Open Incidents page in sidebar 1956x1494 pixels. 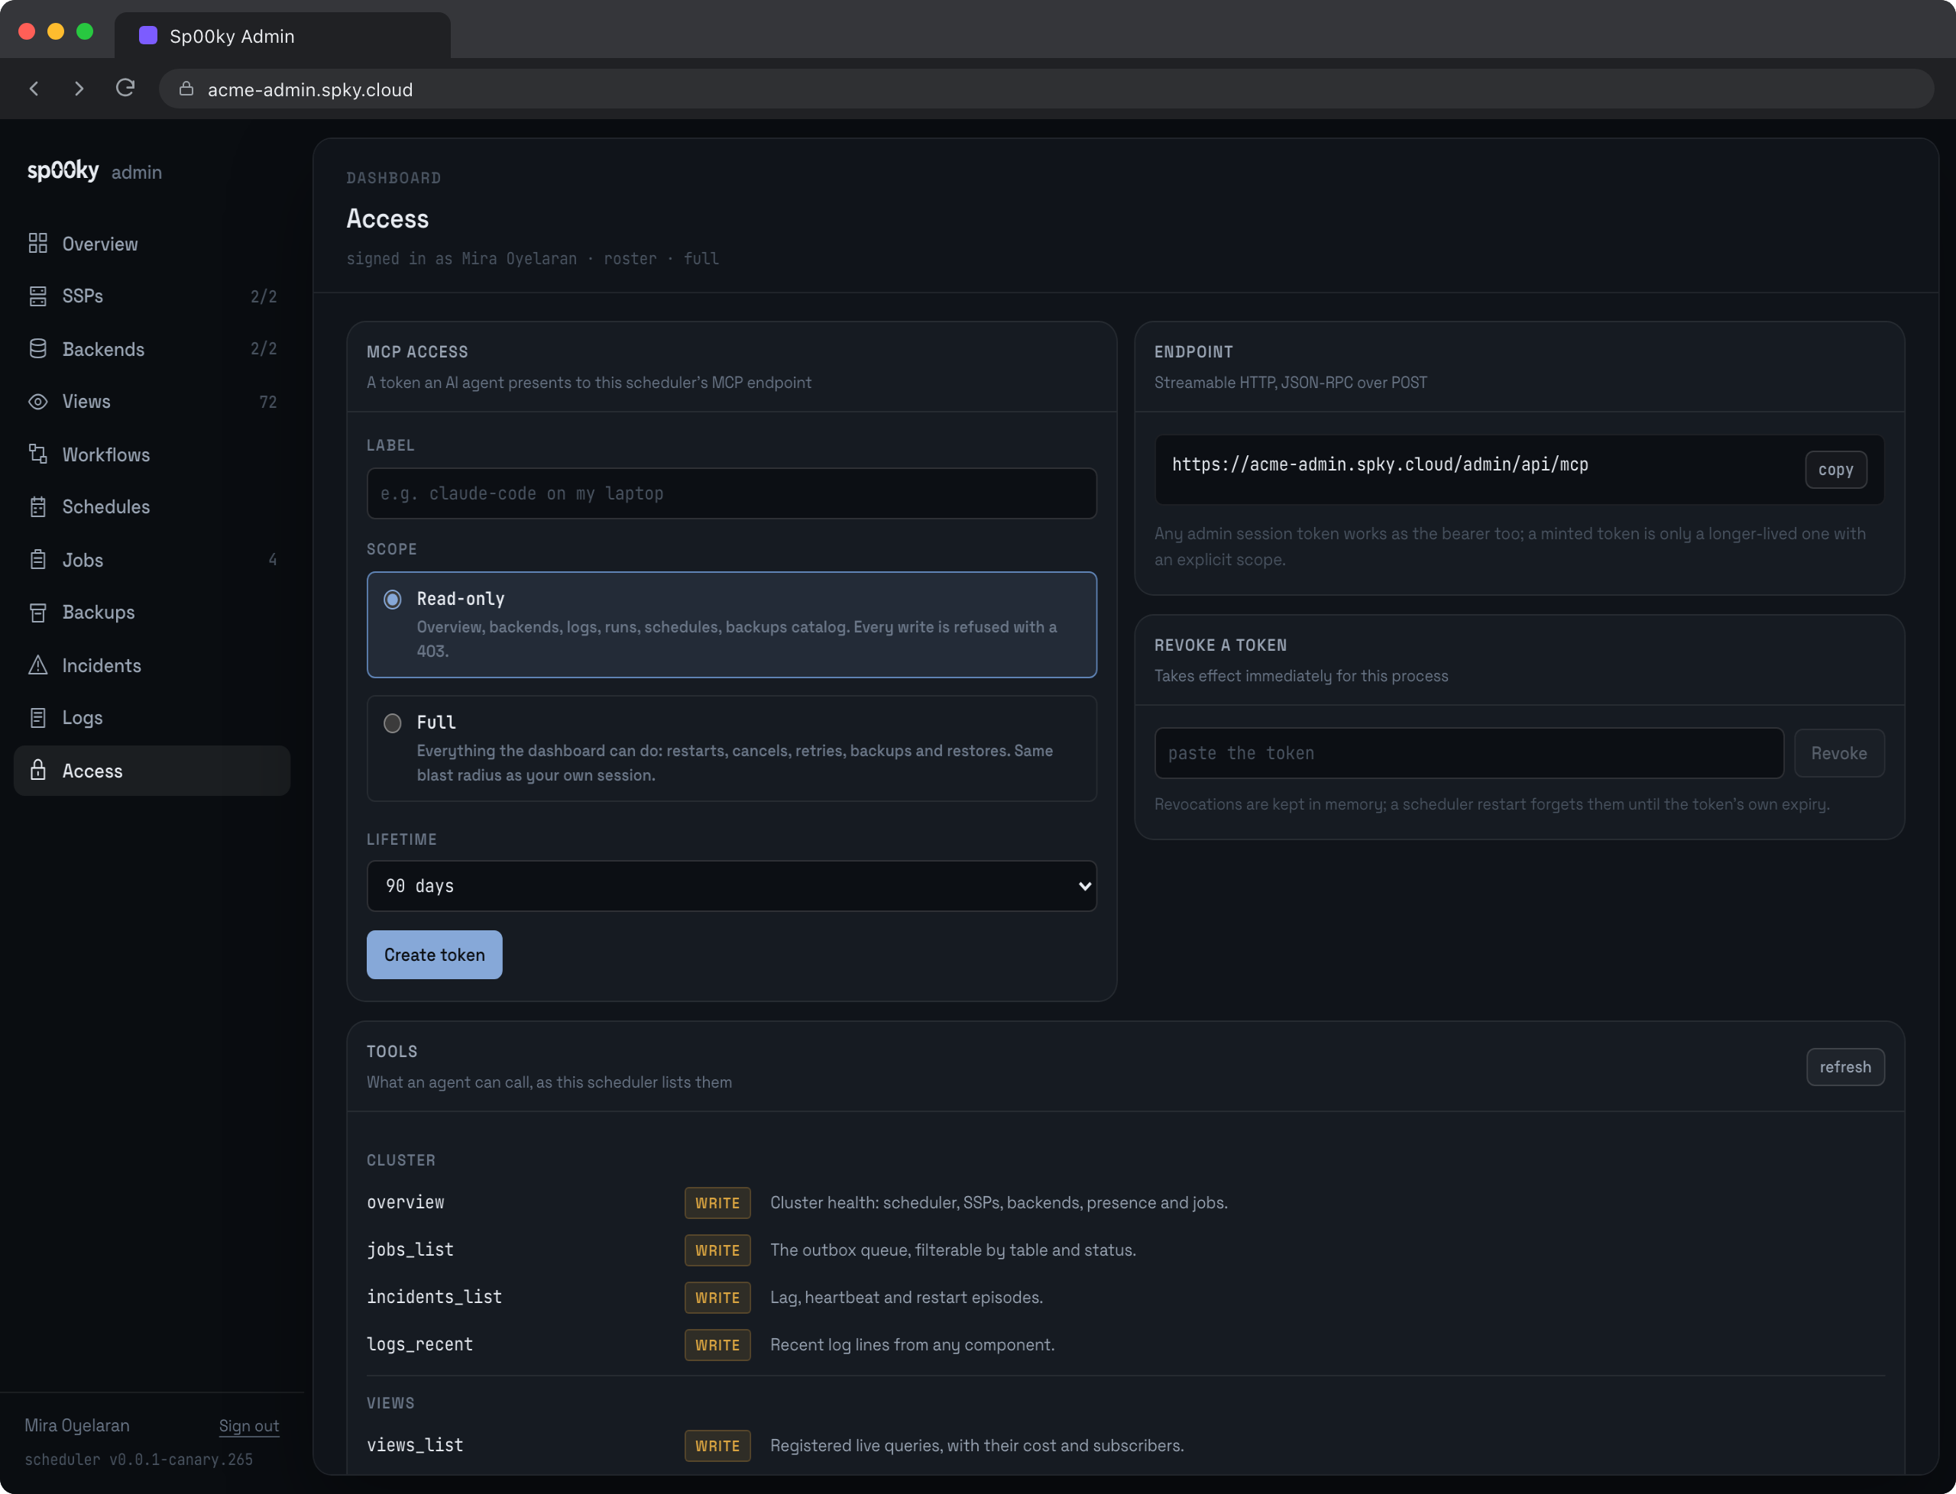click(152, 665)
